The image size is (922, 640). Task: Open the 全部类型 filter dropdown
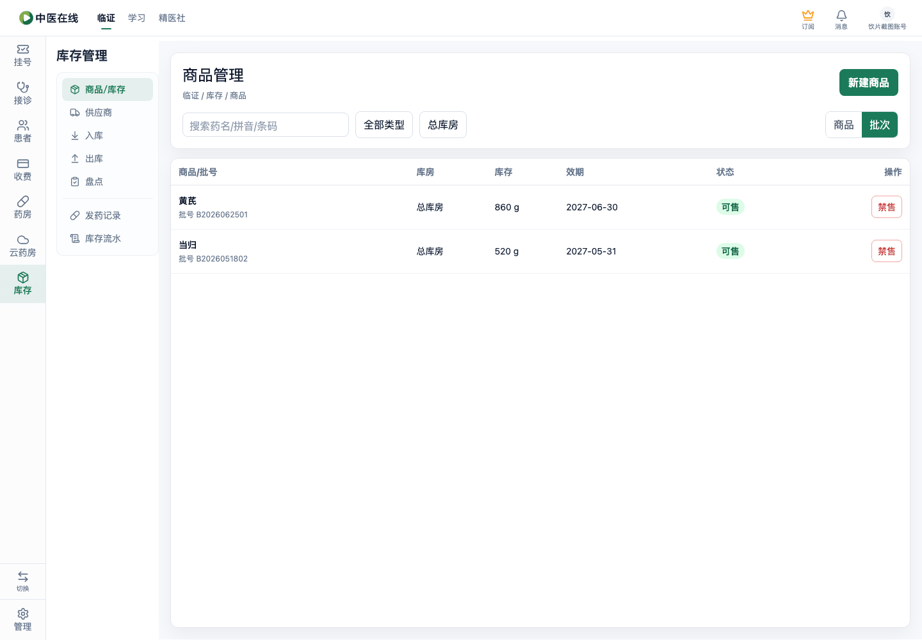pos(384,125)
